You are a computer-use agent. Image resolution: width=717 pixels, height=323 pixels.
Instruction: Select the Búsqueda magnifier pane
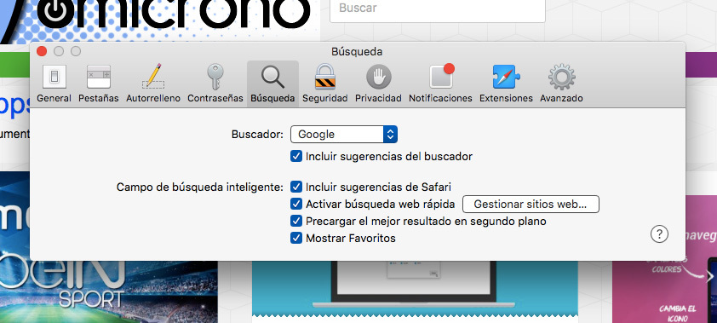tap(272, 84)
